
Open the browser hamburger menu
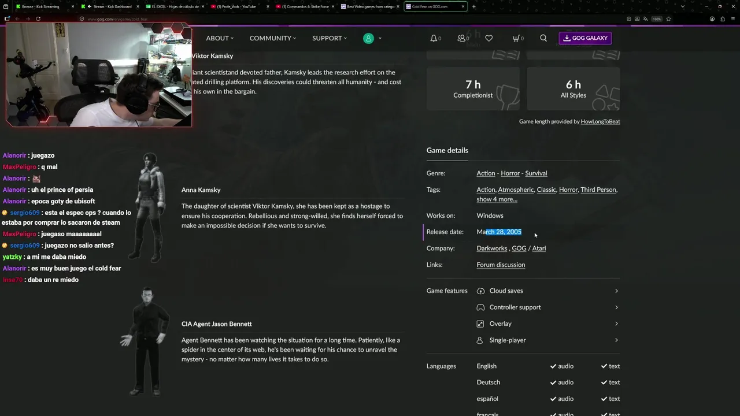pyautogui.click(x=732, y=18)
